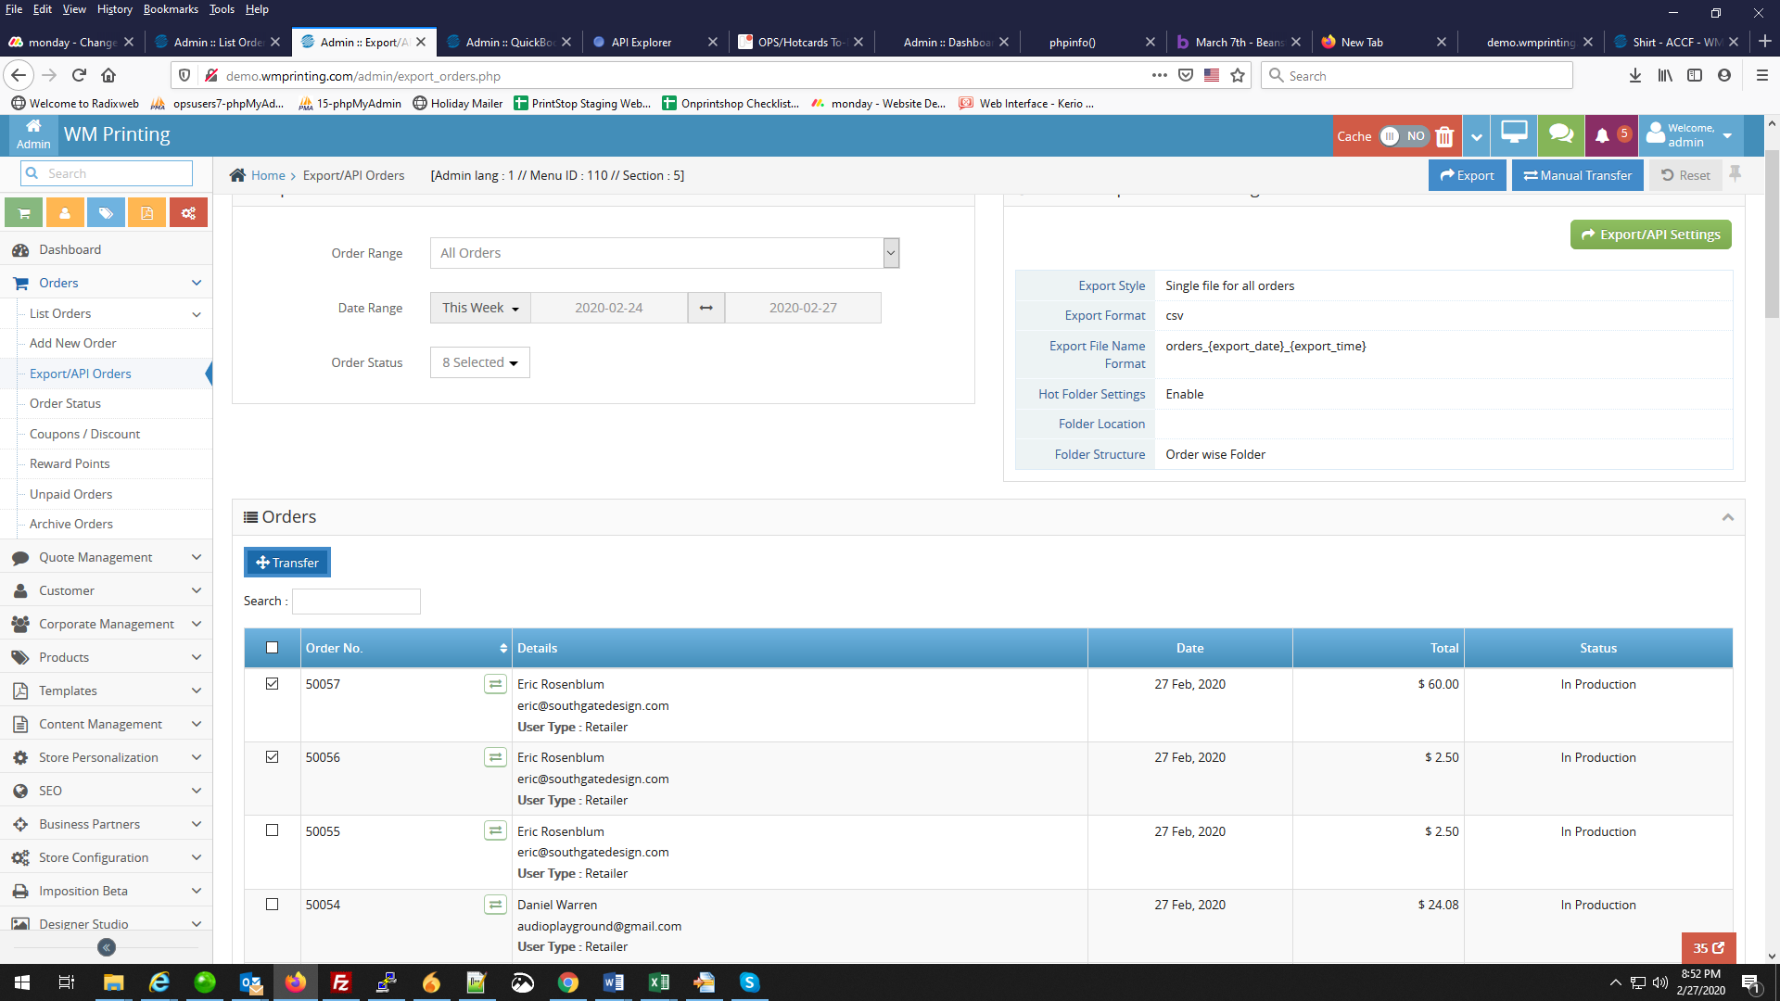
Task: Toggle the Cache NO switch
Action: [1404, 136]
